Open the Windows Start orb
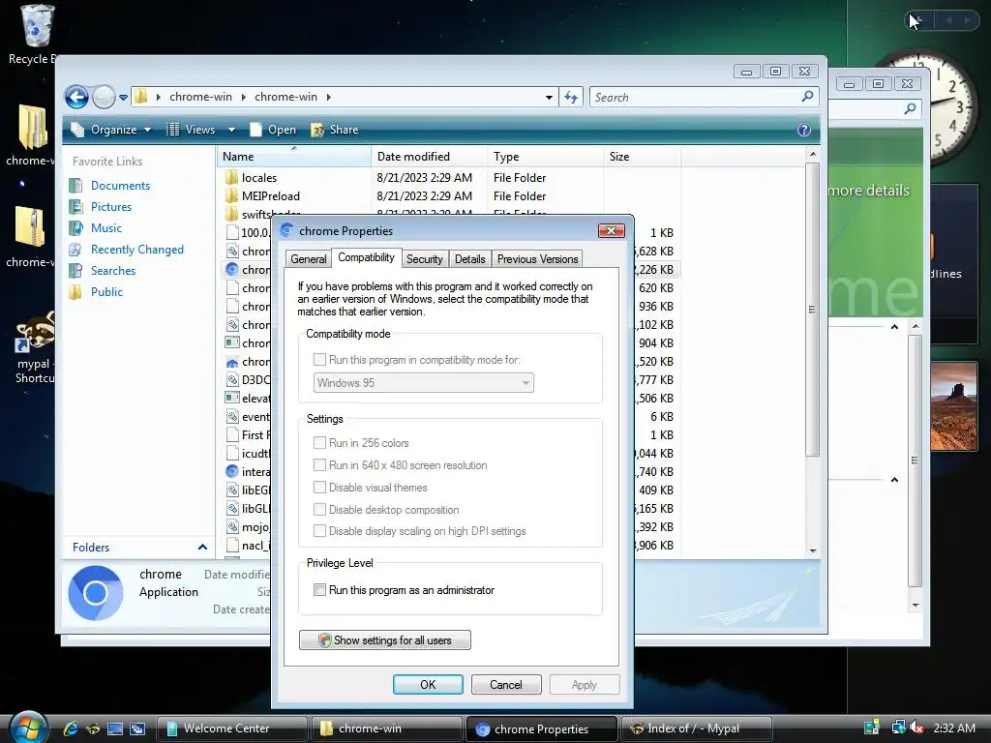The width and height of the screenshot is (991, 743). point(28,728)
